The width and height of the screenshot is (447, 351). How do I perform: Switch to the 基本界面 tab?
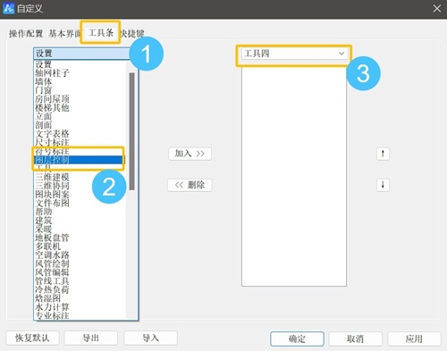tap(64, 33)
